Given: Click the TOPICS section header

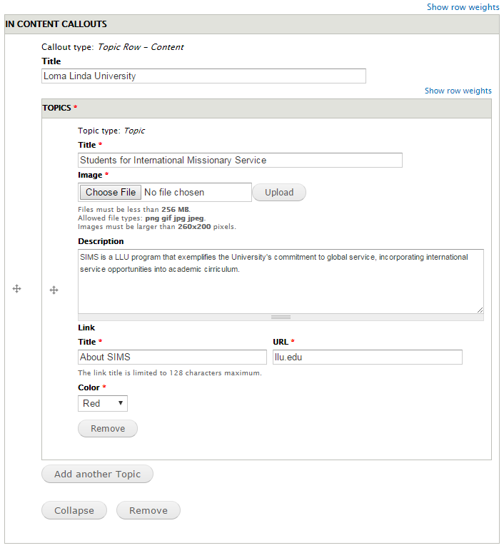Looking at the screenshot, I should 266,108.
